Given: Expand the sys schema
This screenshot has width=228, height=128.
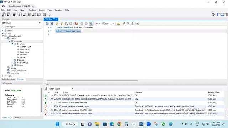Looking at the screenshot, I should click(x=3, y=33).
